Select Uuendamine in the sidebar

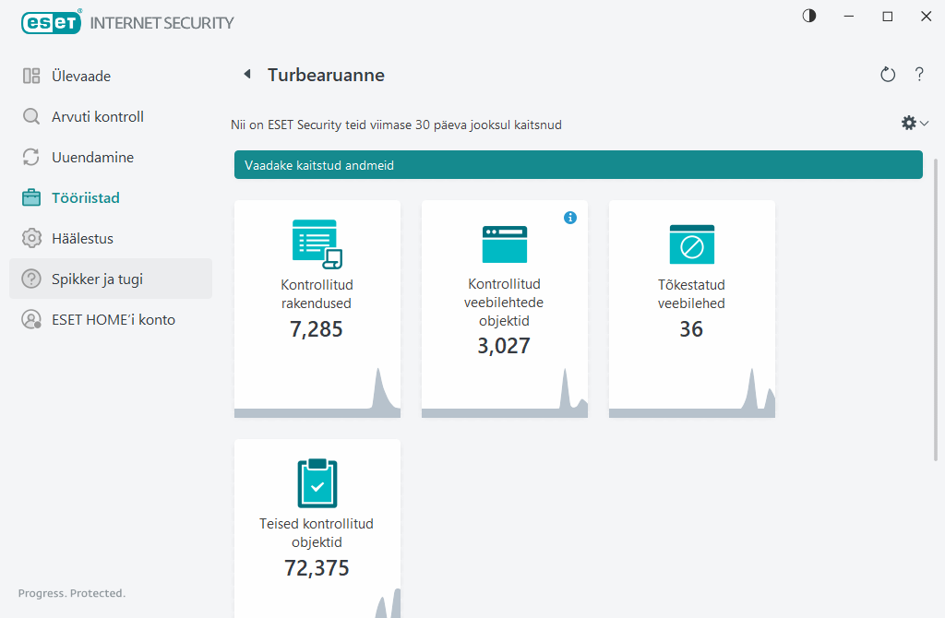(x=92, y=158)
